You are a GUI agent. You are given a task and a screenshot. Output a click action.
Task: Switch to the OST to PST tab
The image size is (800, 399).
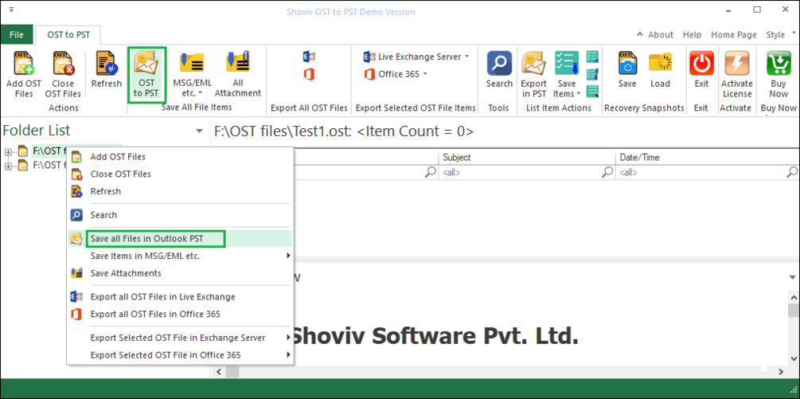(x=68, y=35)
